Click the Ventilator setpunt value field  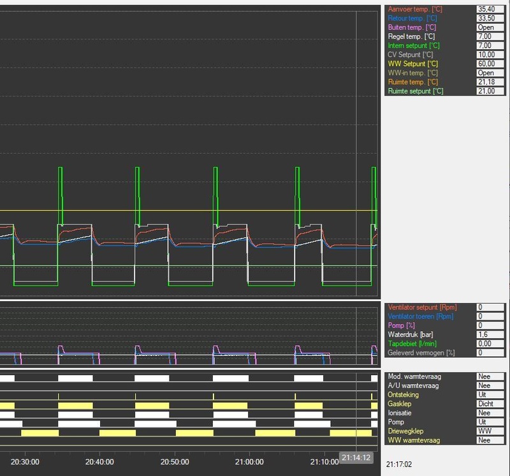[x=490, y=308]
